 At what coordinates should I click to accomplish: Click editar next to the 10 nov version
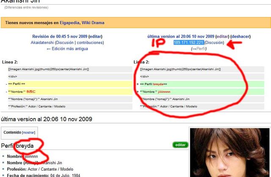(222, 36)
